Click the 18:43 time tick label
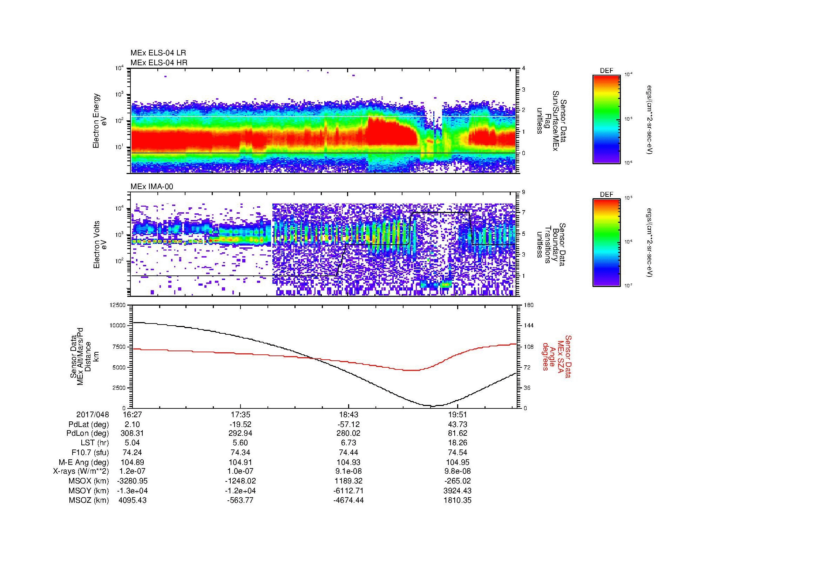This screenshot has height=580, width=820. (x=348, y=414)
